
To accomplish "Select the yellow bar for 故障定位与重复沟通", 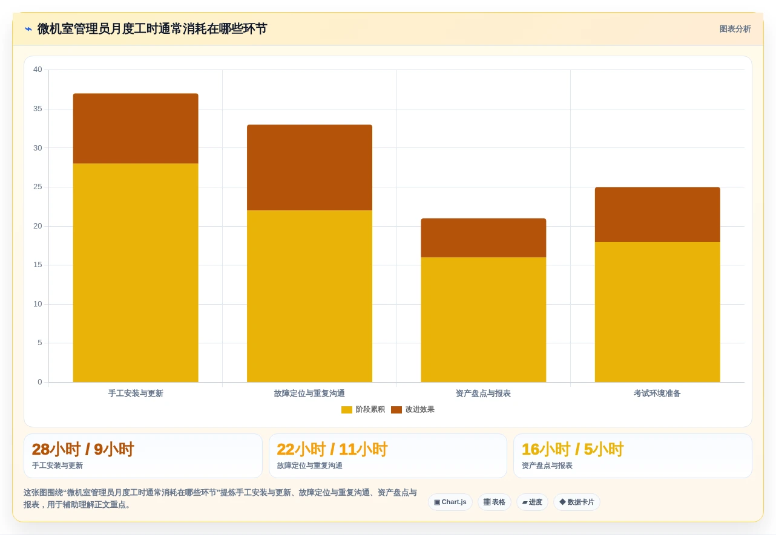I will point(309,296).
